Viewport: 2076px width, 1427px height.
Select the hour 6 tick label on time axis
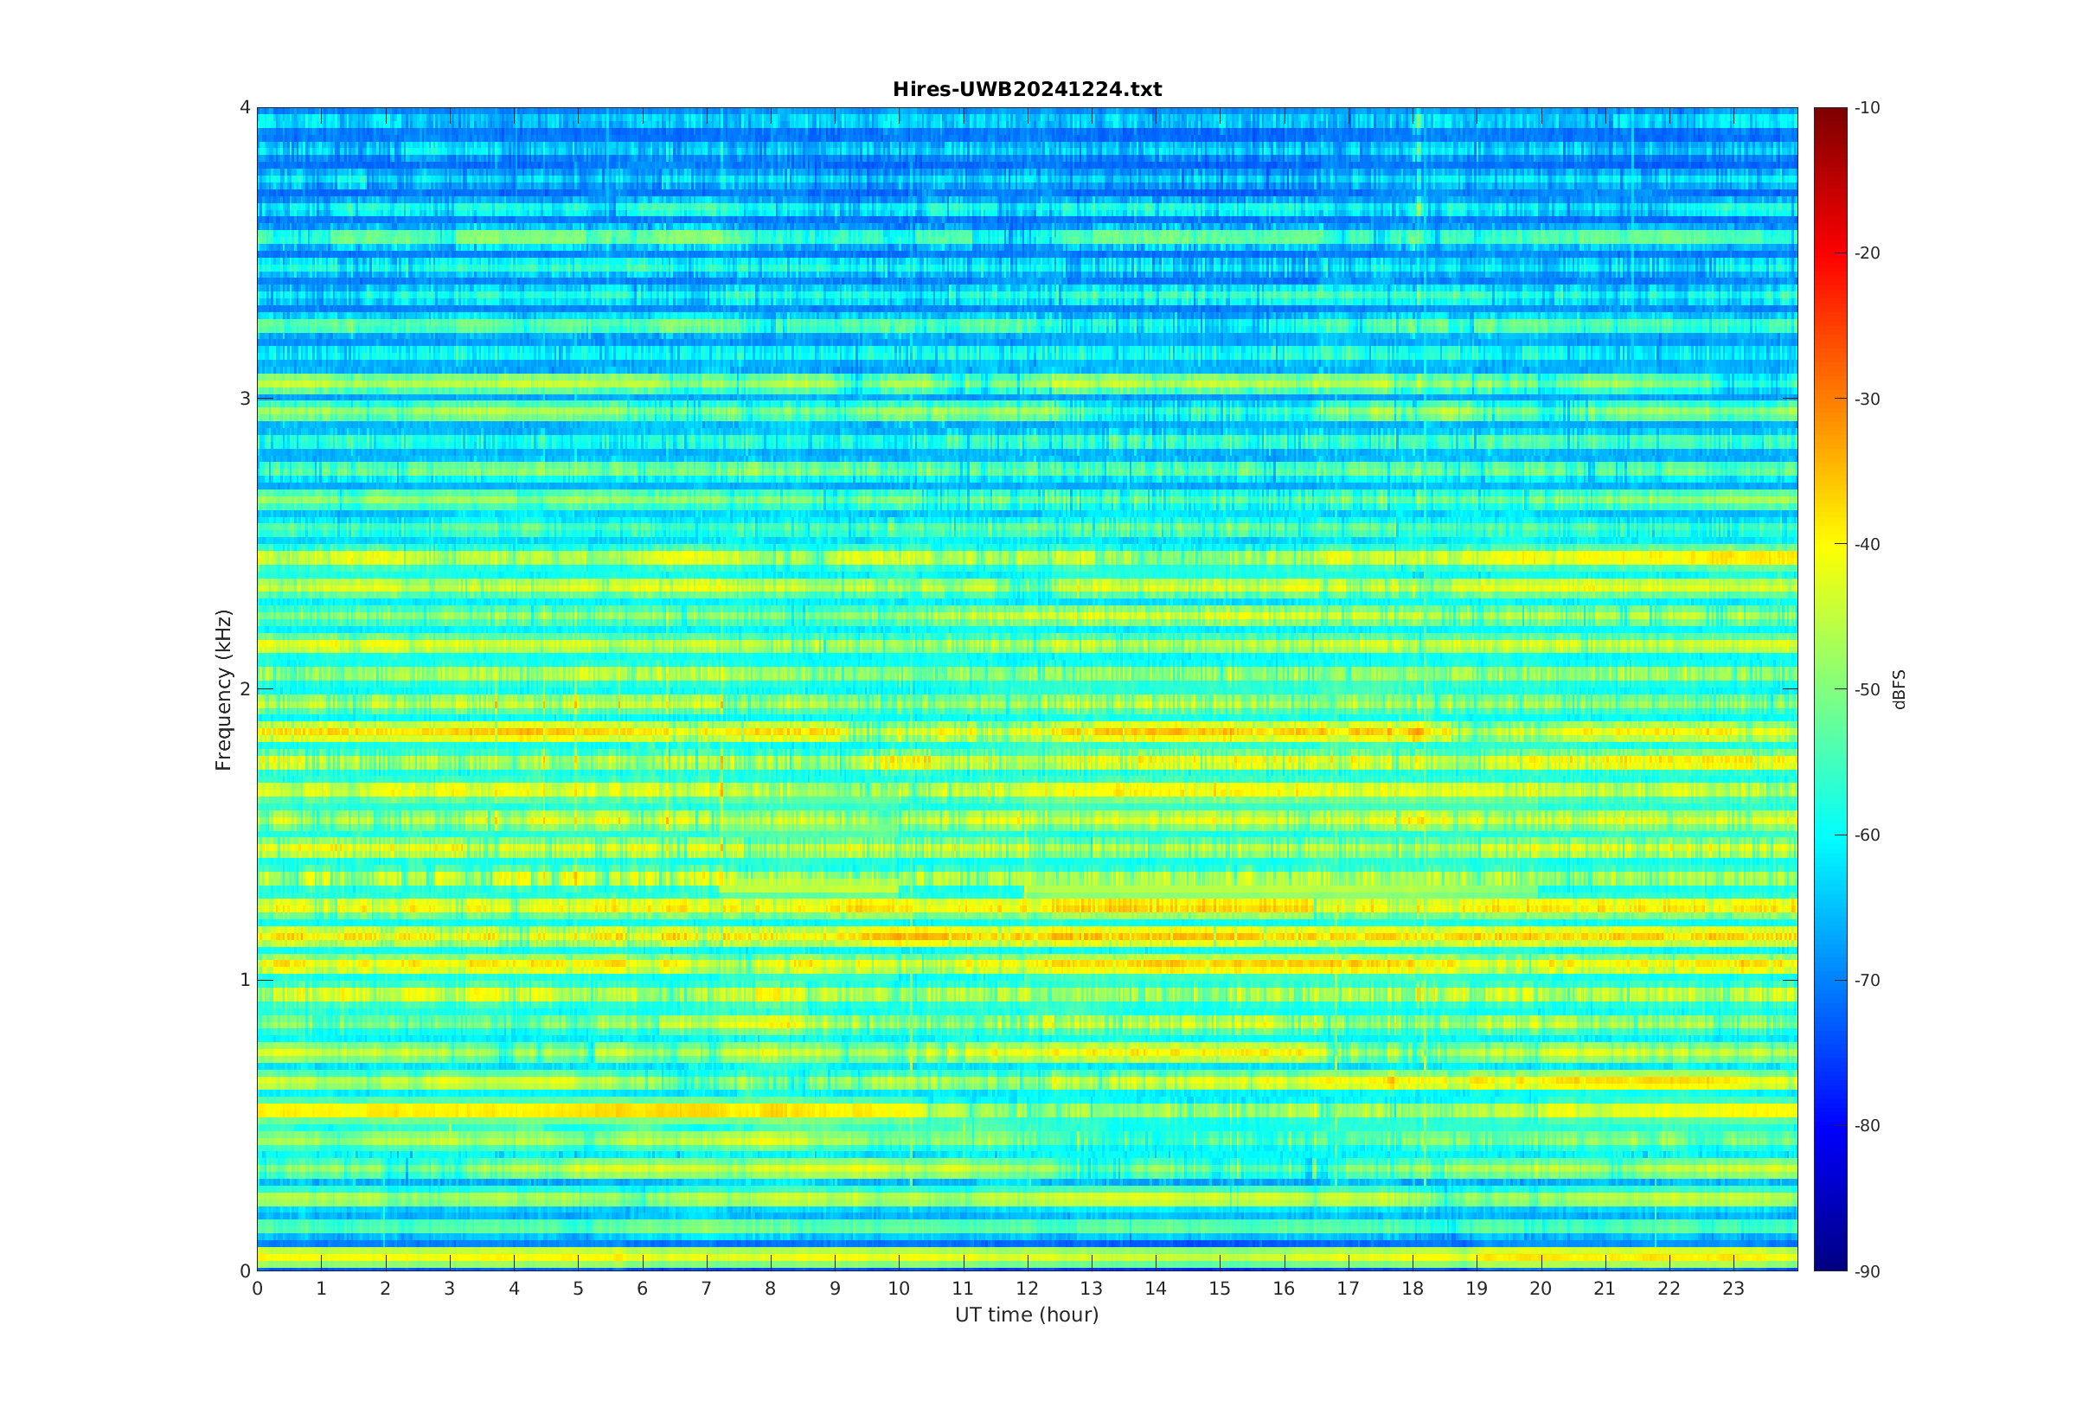point(642,1289)
